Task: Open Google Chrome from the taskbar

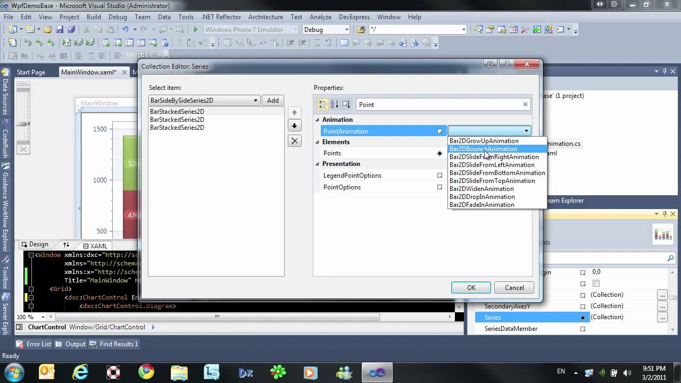Action: (x=146, y=371)
